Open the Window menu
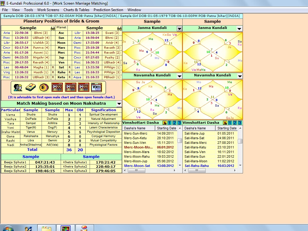Viewport: 308px width, 231px height. coord(134,10)
